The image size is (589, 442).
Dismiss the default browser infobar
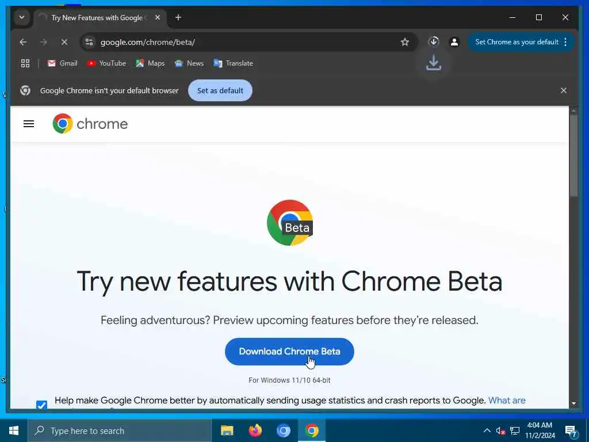tap(564, 90)
